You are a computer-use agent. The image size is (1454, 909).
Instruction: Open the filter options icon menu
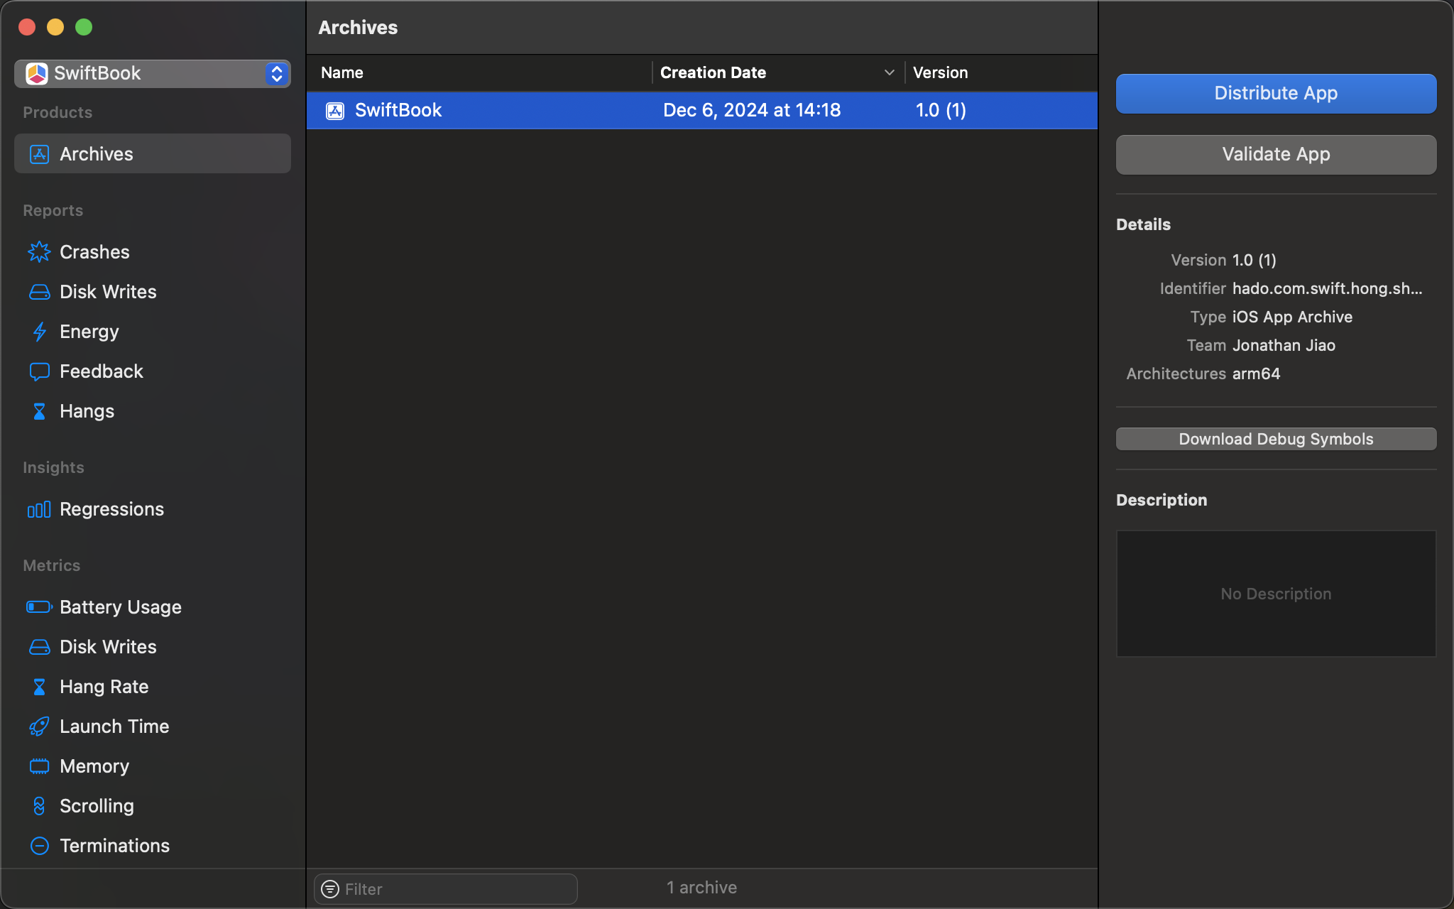tap(330, 889)
